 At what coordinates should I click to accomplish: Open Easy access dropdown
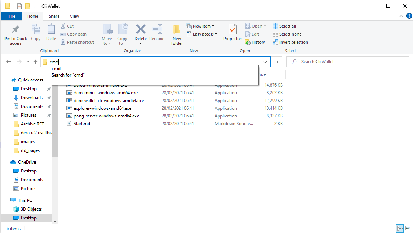[202, 34]
